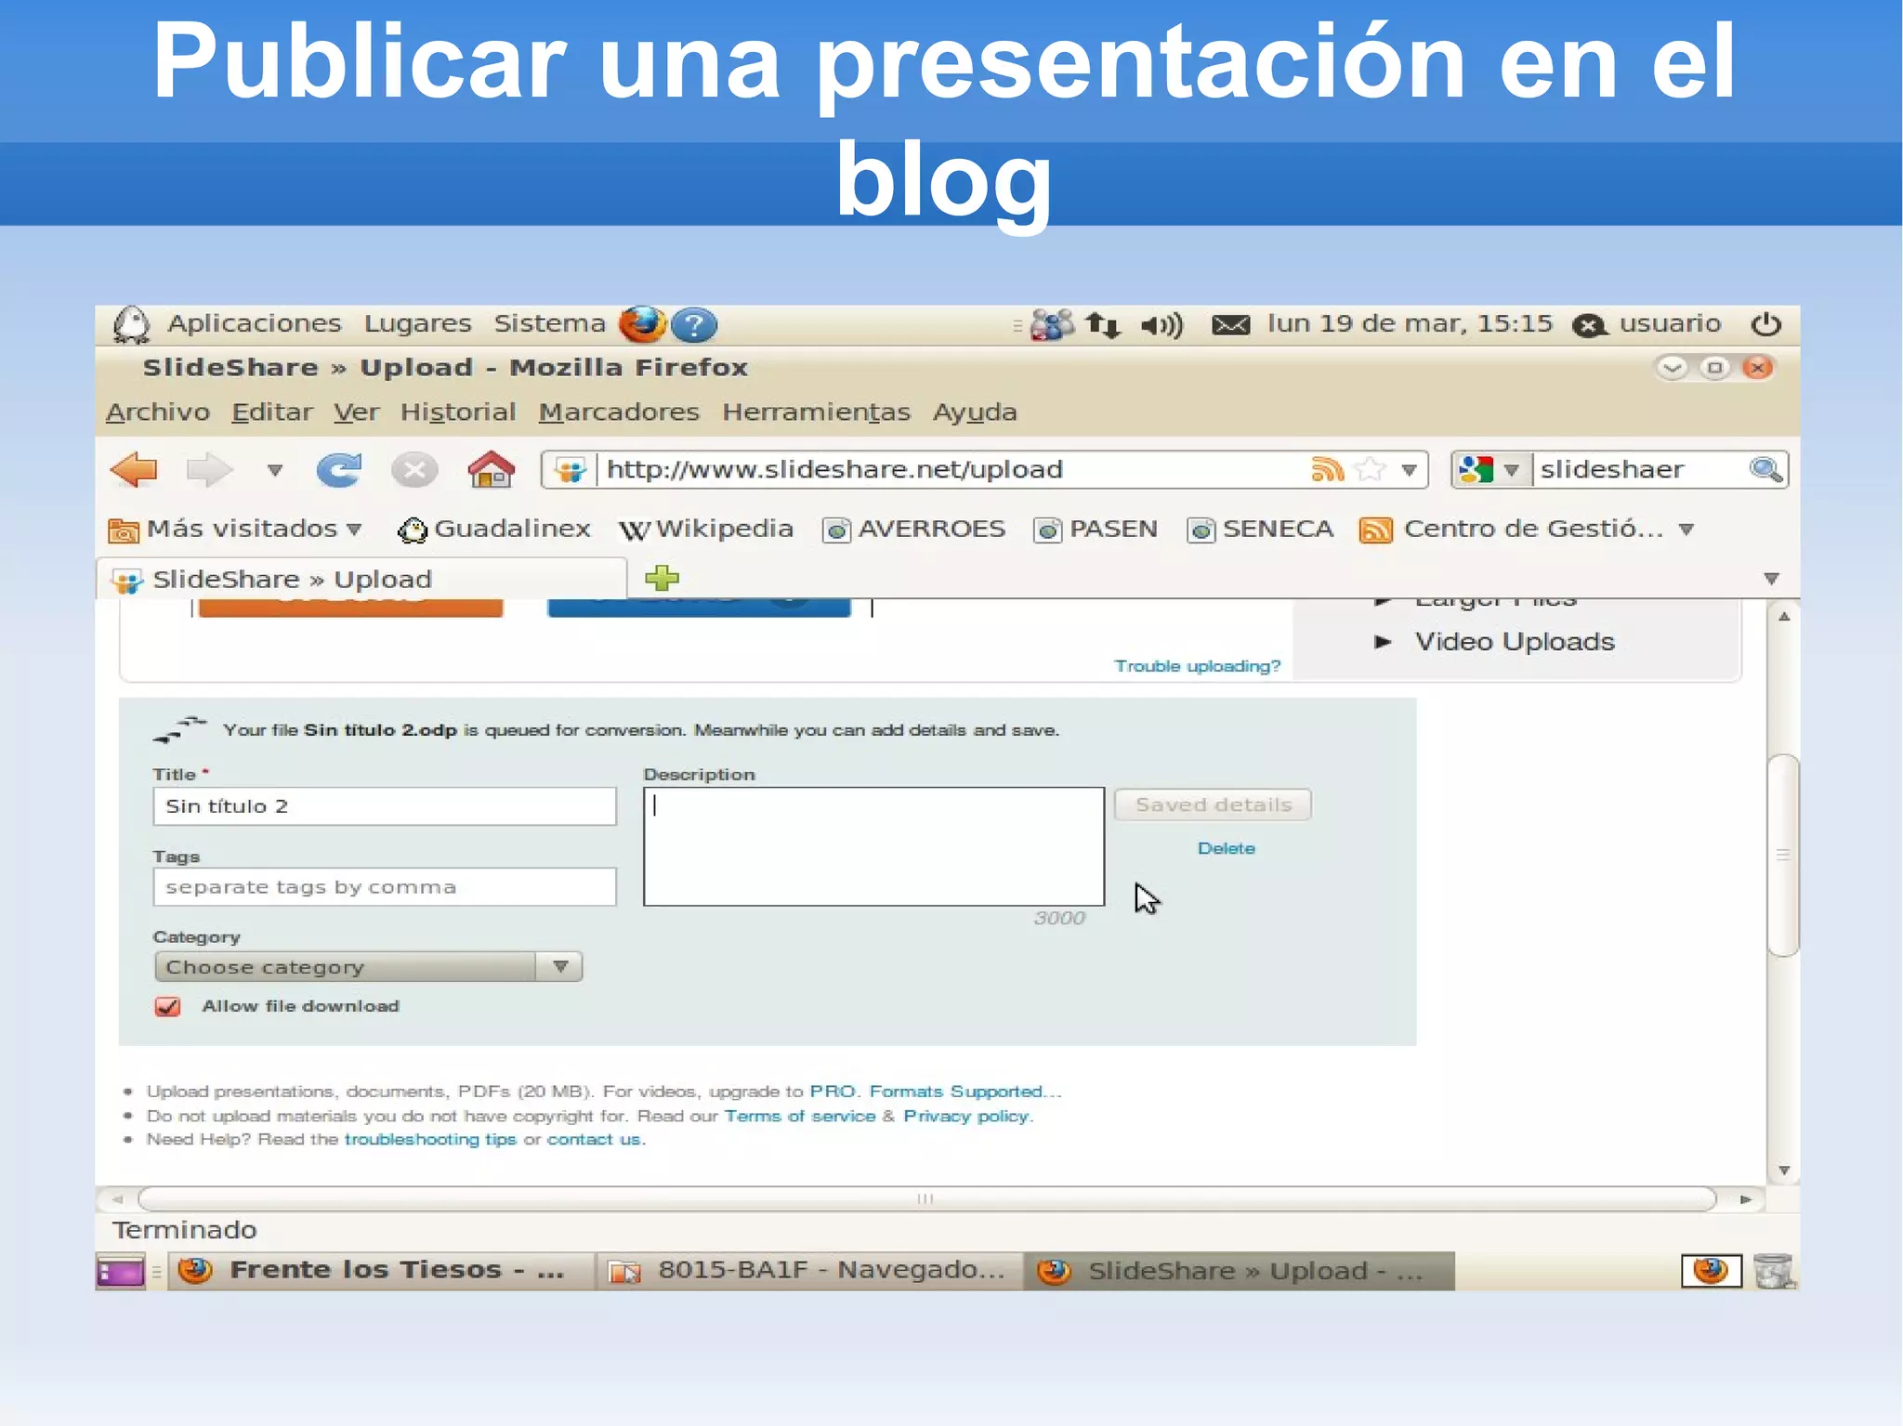Open the search engine selector dropdown
Image resolution: width=1903 pixels, height=1426 pixels.
1511,470
